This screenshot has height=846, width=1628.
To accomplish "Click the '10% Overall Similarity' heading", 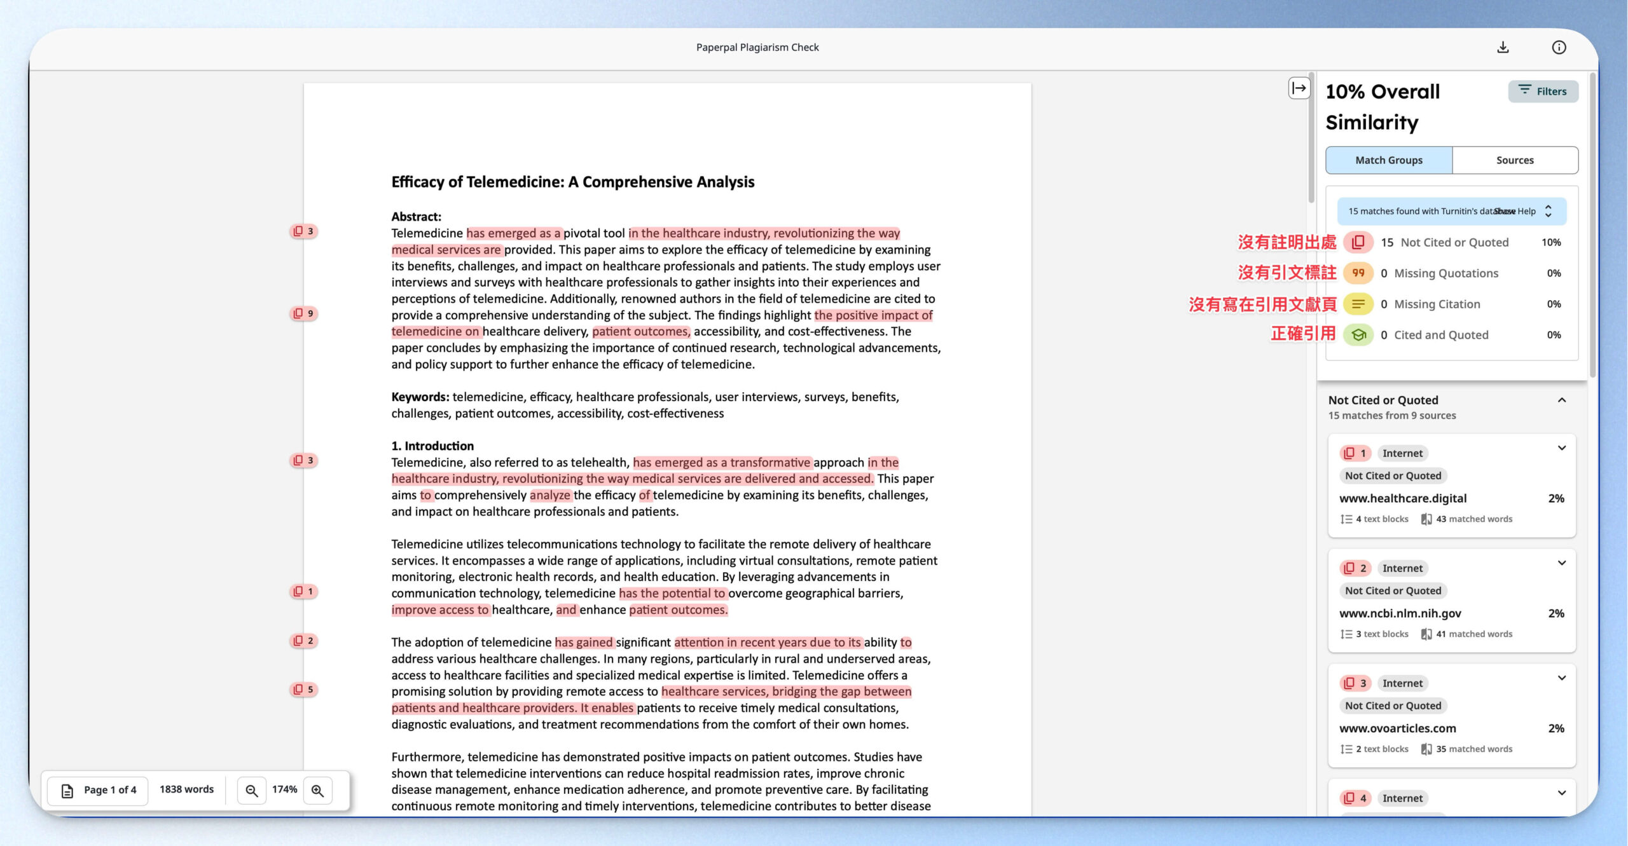I will (x=1383, y=107).
